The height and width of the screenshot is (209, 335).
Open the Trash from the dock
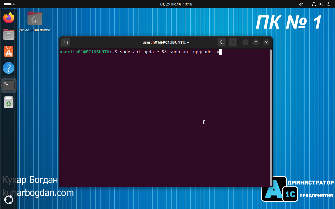click(9, 102)
